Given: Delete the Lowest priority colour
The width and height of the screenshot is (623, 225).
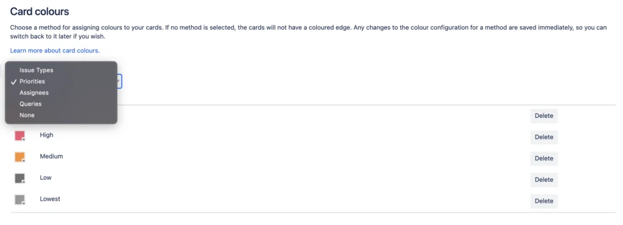Looking at the screenshot, I should coord(544,201).
